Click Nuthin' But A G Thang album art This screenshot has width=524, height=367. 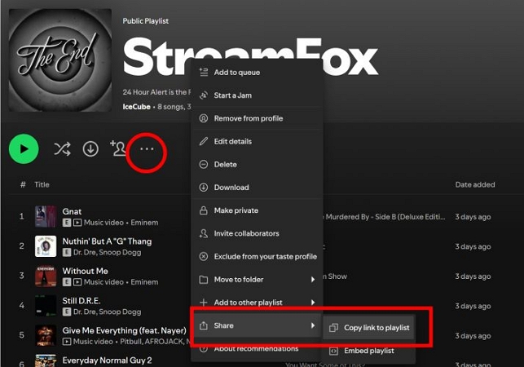click(46, 246)
